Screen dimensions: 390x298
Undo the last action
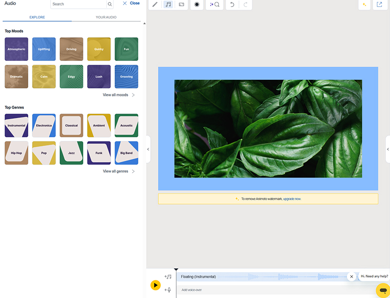tap(232, 4)
